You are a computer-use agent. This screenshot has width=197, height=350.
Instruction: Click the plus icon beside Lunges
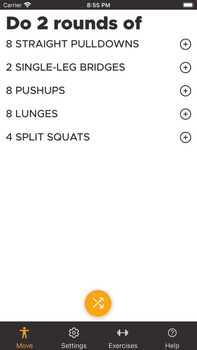[x=185, y=114]
